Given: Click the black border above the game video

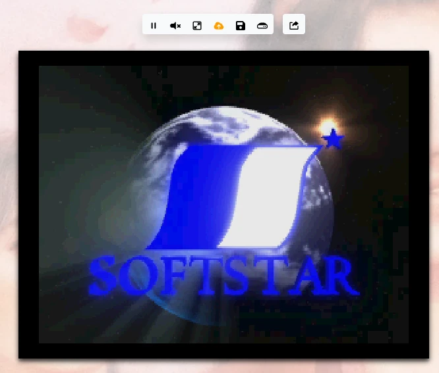Looking at the screenshot, I should point(223,58).
